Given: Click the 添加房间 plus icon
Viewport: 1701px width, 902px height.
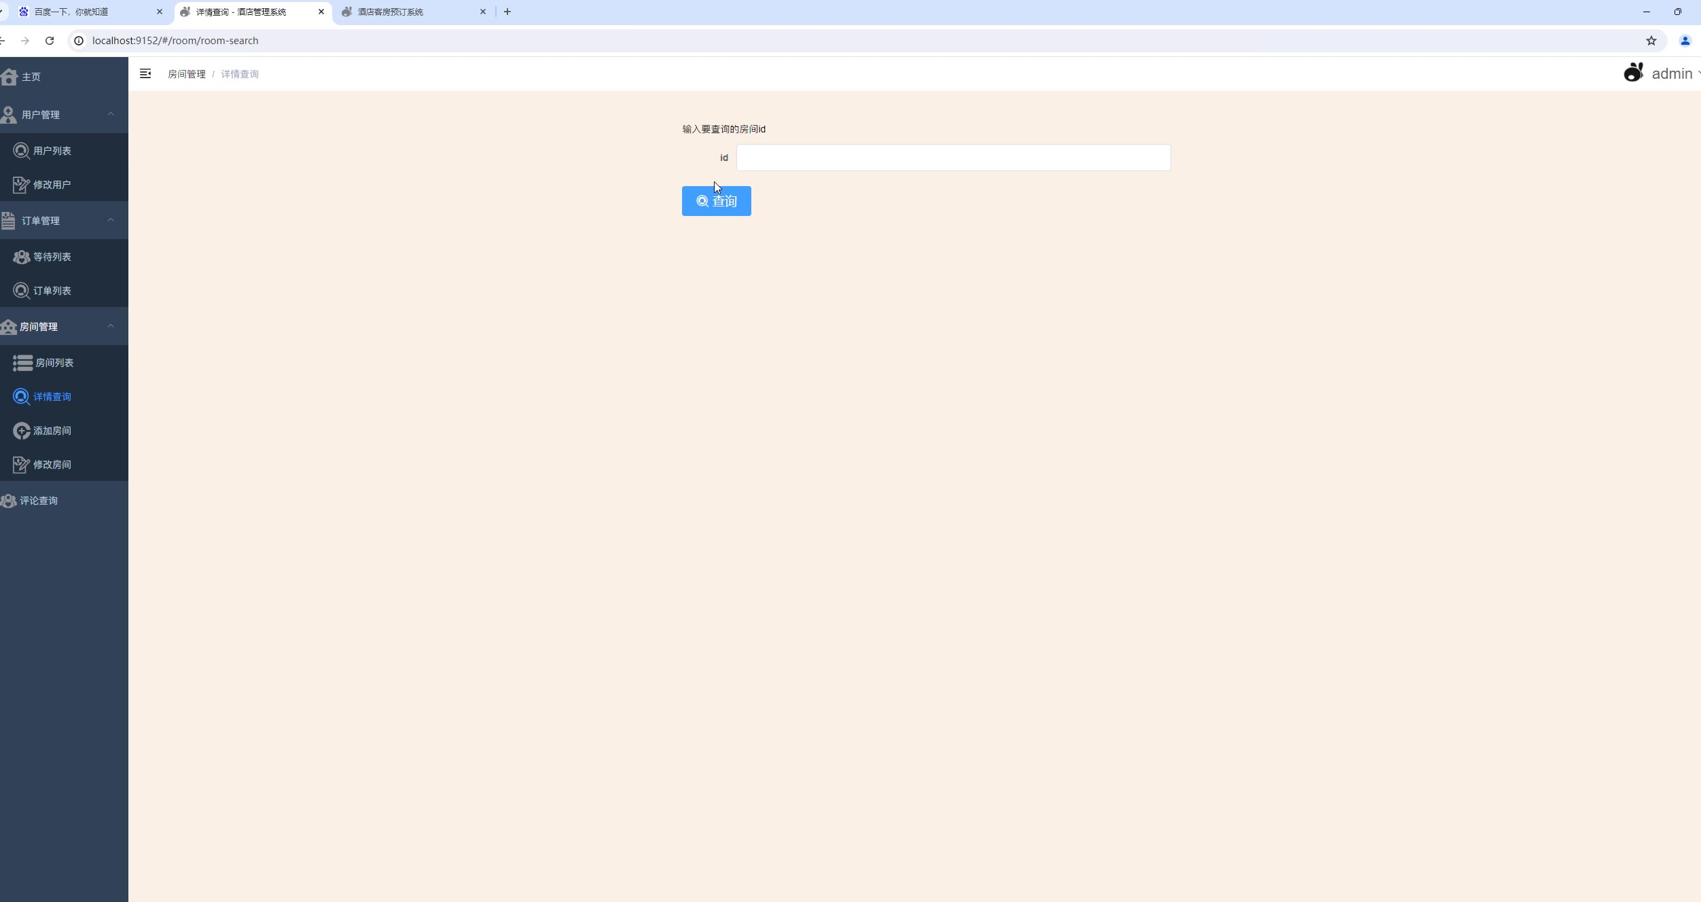Looking at the screenshot, I should pyautogui.click(x=21, y=431).
